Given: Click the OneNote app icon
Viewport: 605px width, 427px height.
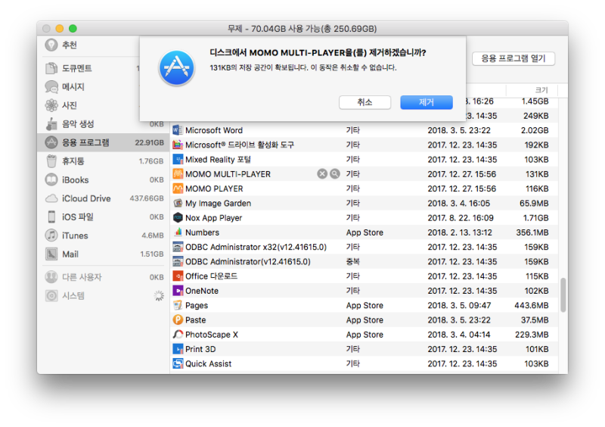Looking at the screenshot, I should pyautogui.click(x=178, y=291).
